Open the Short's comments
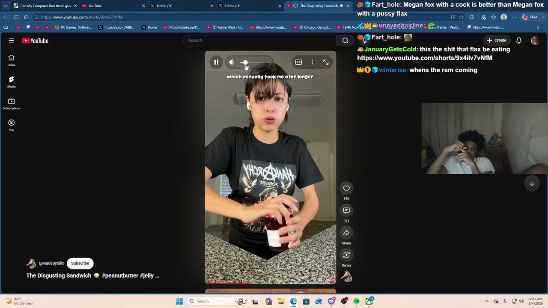 [346, 210]
